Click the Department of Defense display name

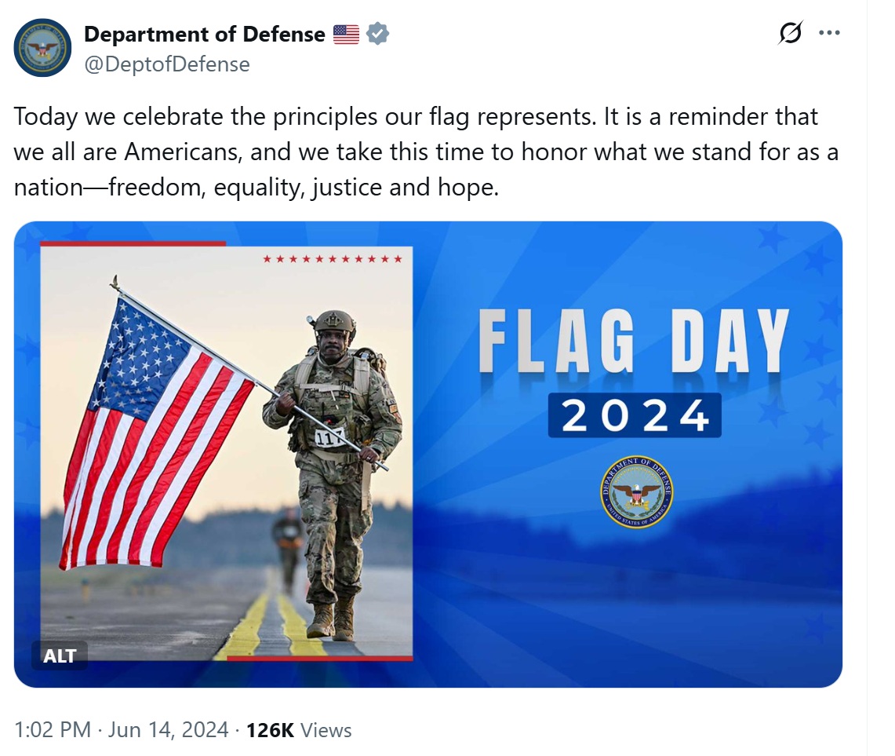click(x=204, y=35)
